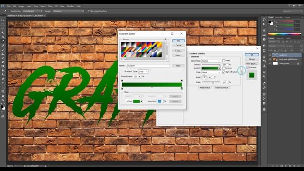Open the History panel icon in the dock
Screen dimensions: 304x171
264,19
